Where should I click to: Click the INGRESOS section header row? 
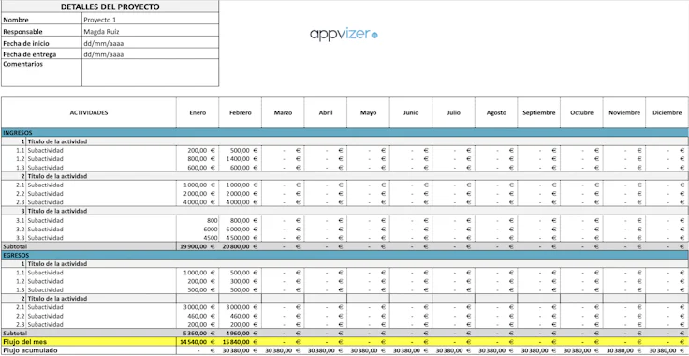coord(344,133)
